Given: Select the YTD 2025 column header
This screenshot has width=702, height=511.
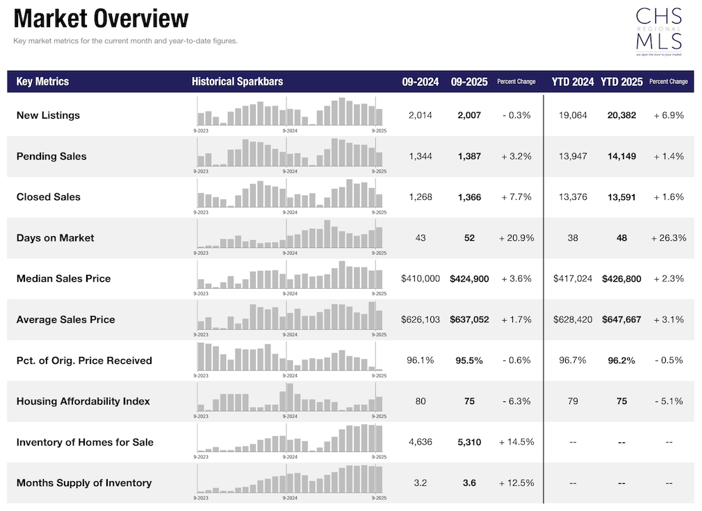Looking at the screenshot, I should pos(621,81).
